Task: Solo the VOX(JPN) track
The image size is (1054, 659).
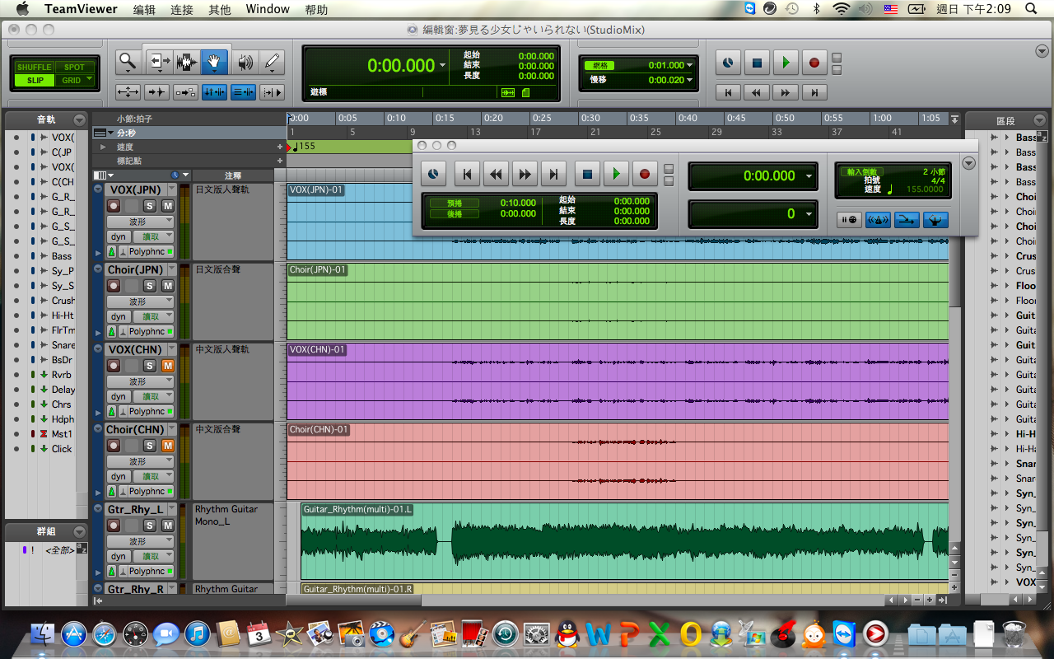Action: (150, 206)
